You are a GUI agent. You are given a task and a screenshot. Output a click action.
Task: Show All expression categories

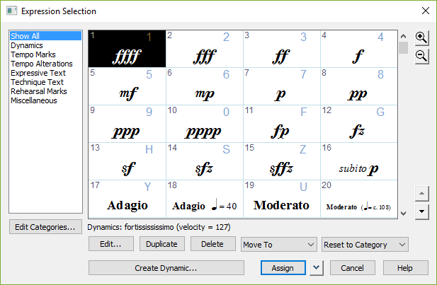click(45, 36)
